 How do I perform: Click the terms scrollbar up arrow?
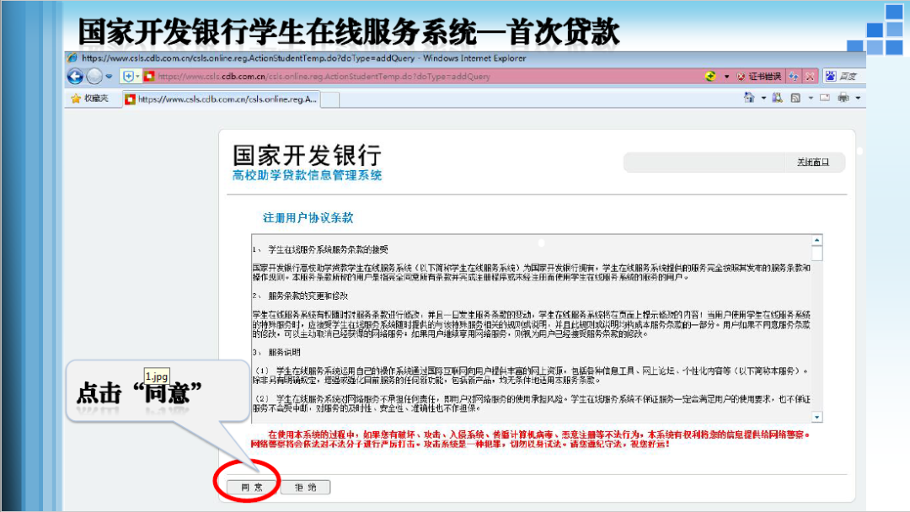point(817,240)
